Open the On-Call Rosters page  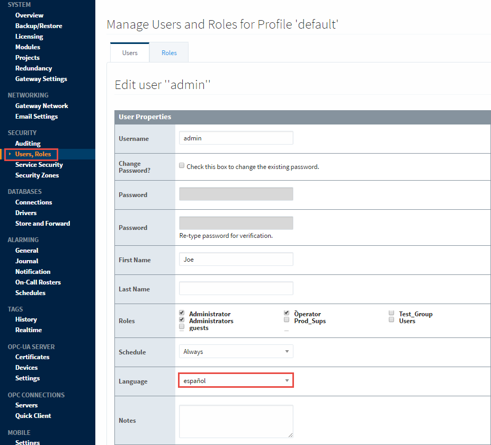point(37,282)
